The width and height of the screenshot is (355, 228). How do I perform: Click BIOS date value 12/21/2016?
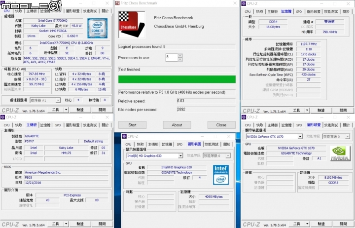pyautogui.click(x=67, y=183)
